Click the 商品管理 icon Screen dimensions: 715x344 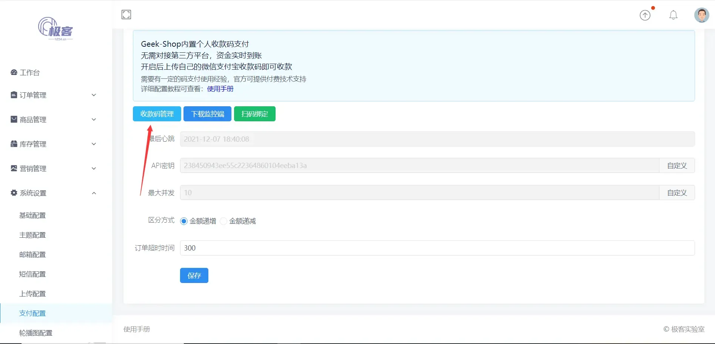click(x=14, y=119)
